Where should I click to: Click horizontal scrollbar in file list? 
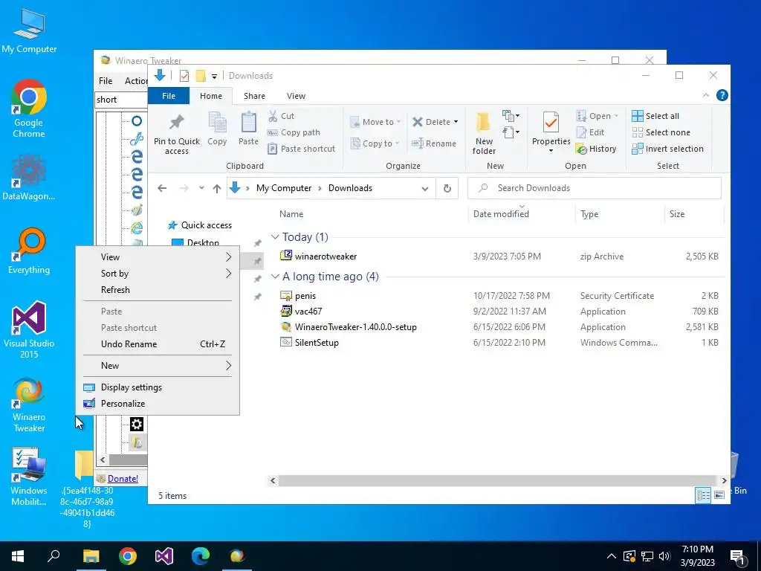point(497,481)
